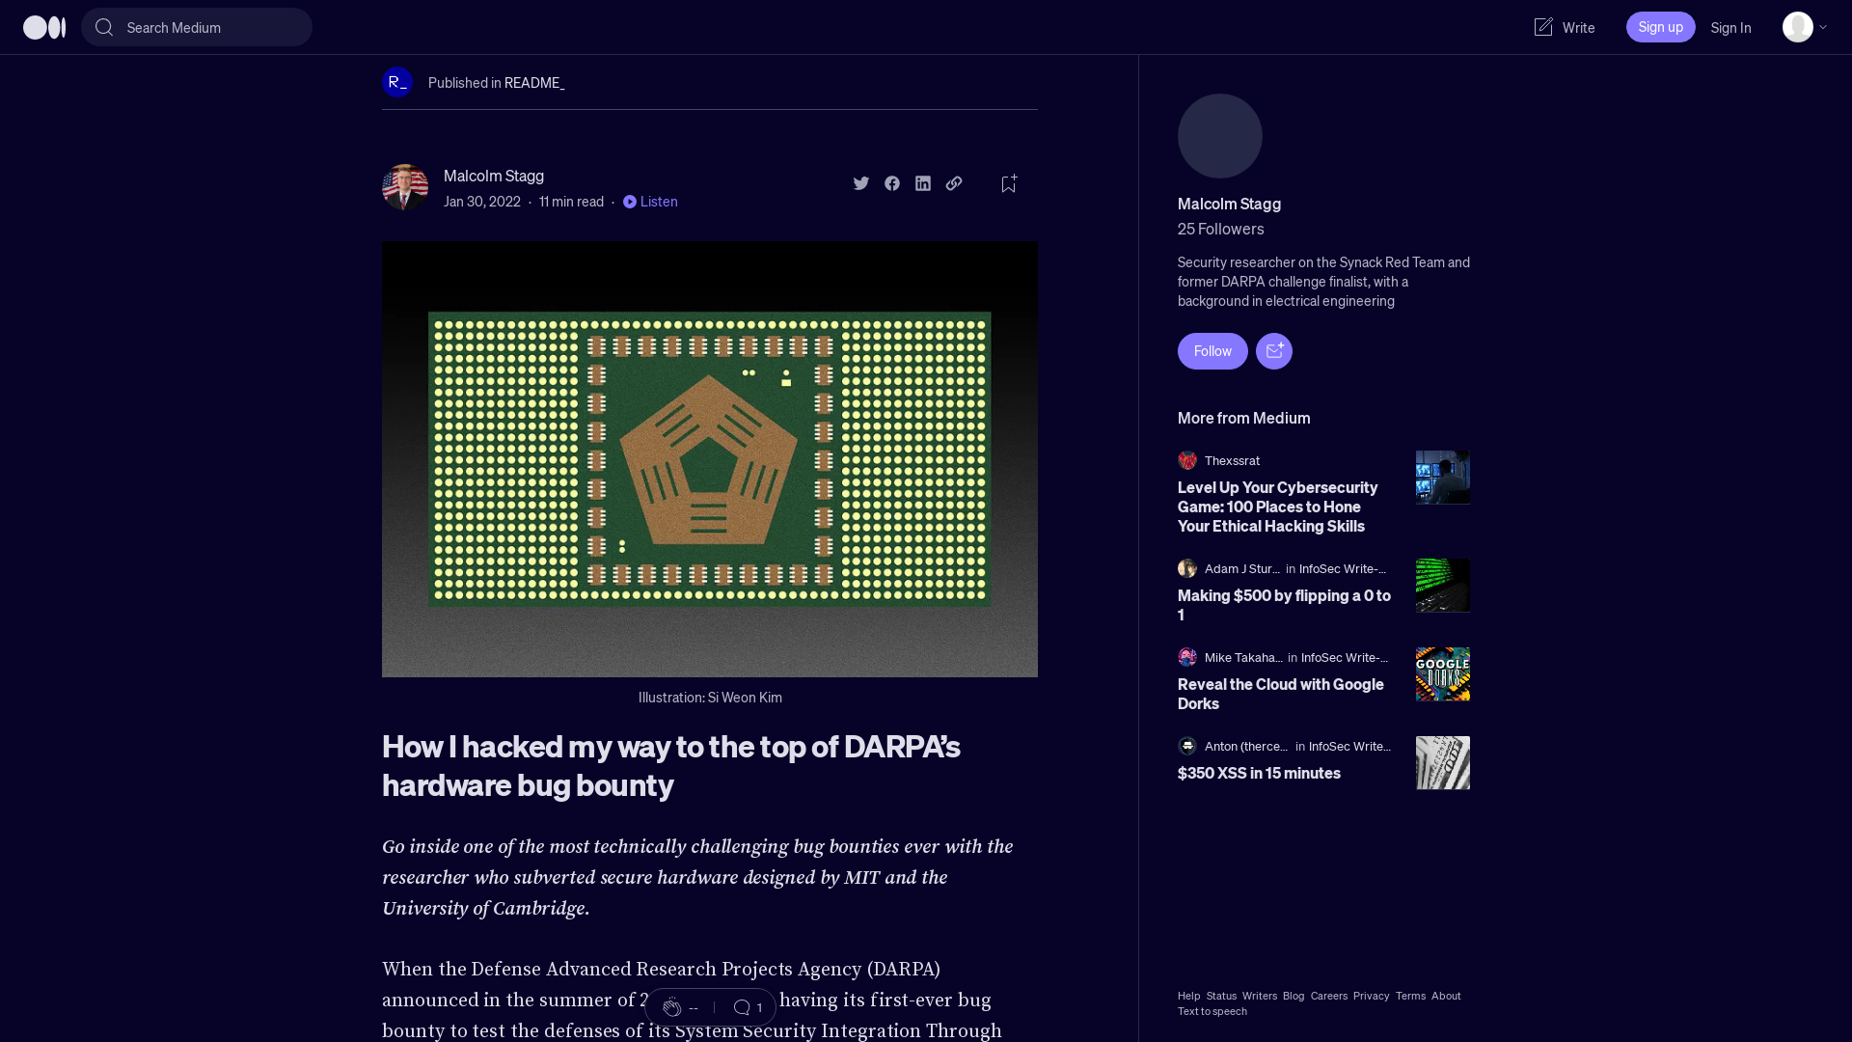
Task: Share the article on LinkedIn
Action: [x=923, y=183]
